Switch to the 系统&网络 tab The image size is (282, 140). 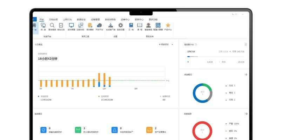(110, 19)
